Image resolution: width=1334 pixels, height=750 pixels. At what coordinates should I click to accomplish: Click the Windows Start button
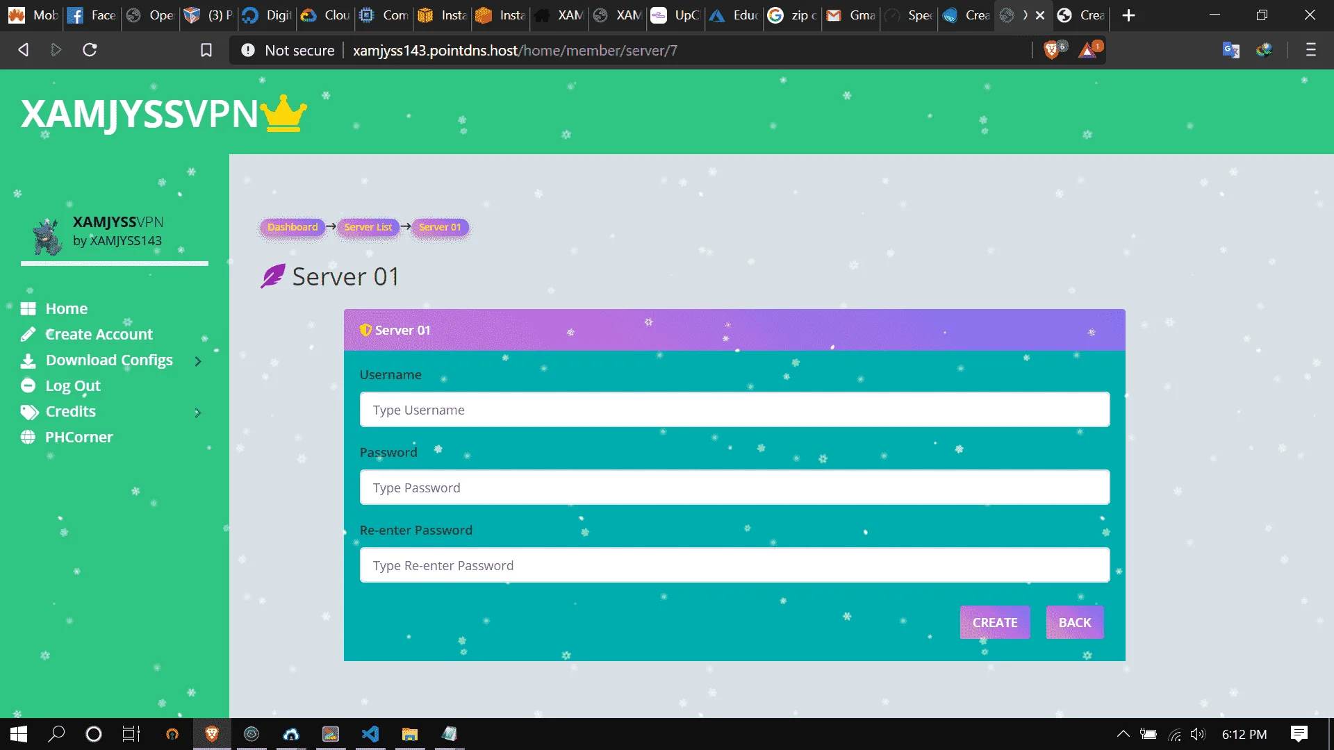pyautogui.click(x=19, y=734)
